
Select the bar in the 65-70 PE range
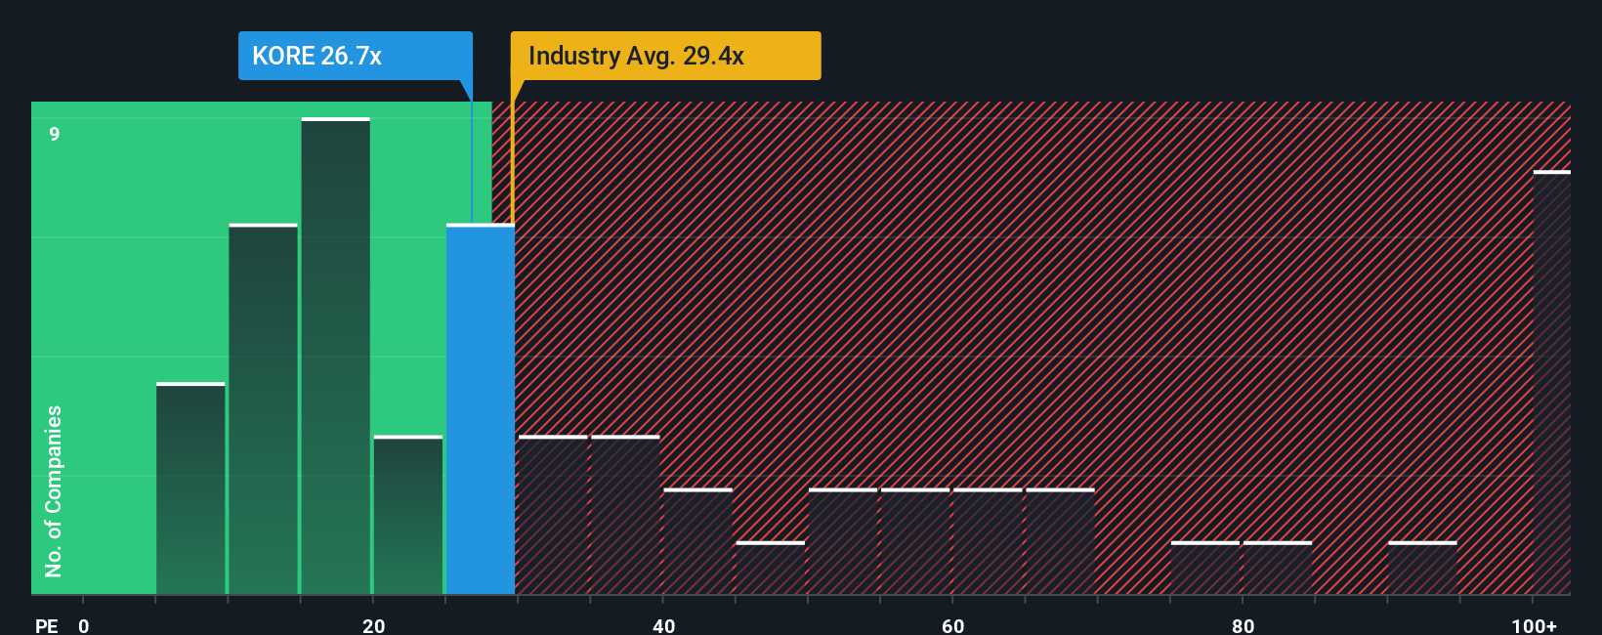coord(1060,541)
